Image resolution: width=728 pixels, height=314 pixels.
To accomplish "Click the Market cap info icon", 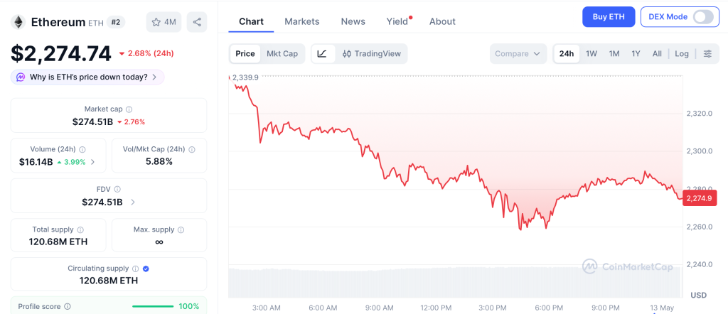I will click(x=129, y=109).
